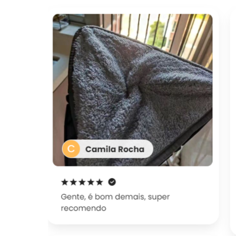
Task: Click the orange "C" avatar icon
Action: pos(71,149)
